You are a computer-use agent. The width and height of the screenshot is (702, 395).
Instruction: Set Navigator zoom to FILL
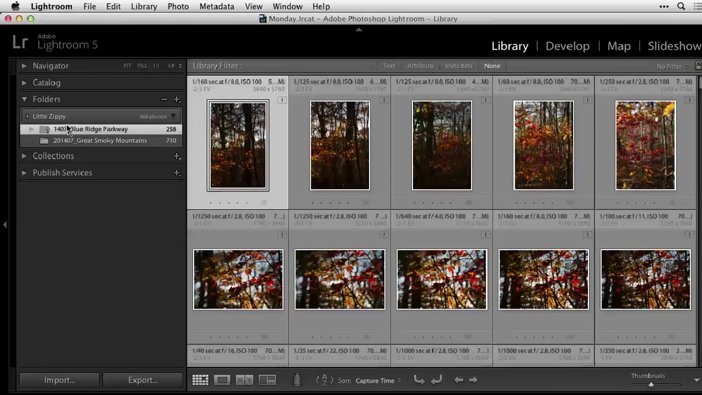tap(142, 66)
